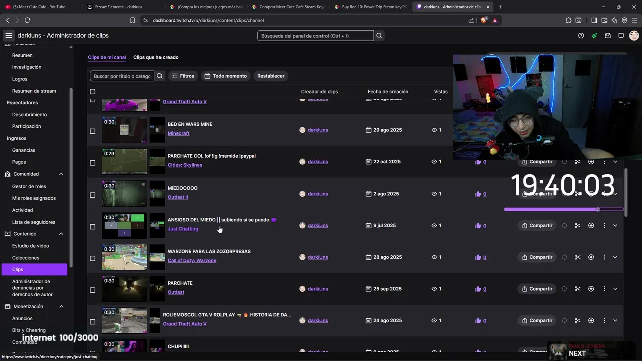Click Compartir for ANSIOSO DEL MIEDO clip

tap(537, 226)
